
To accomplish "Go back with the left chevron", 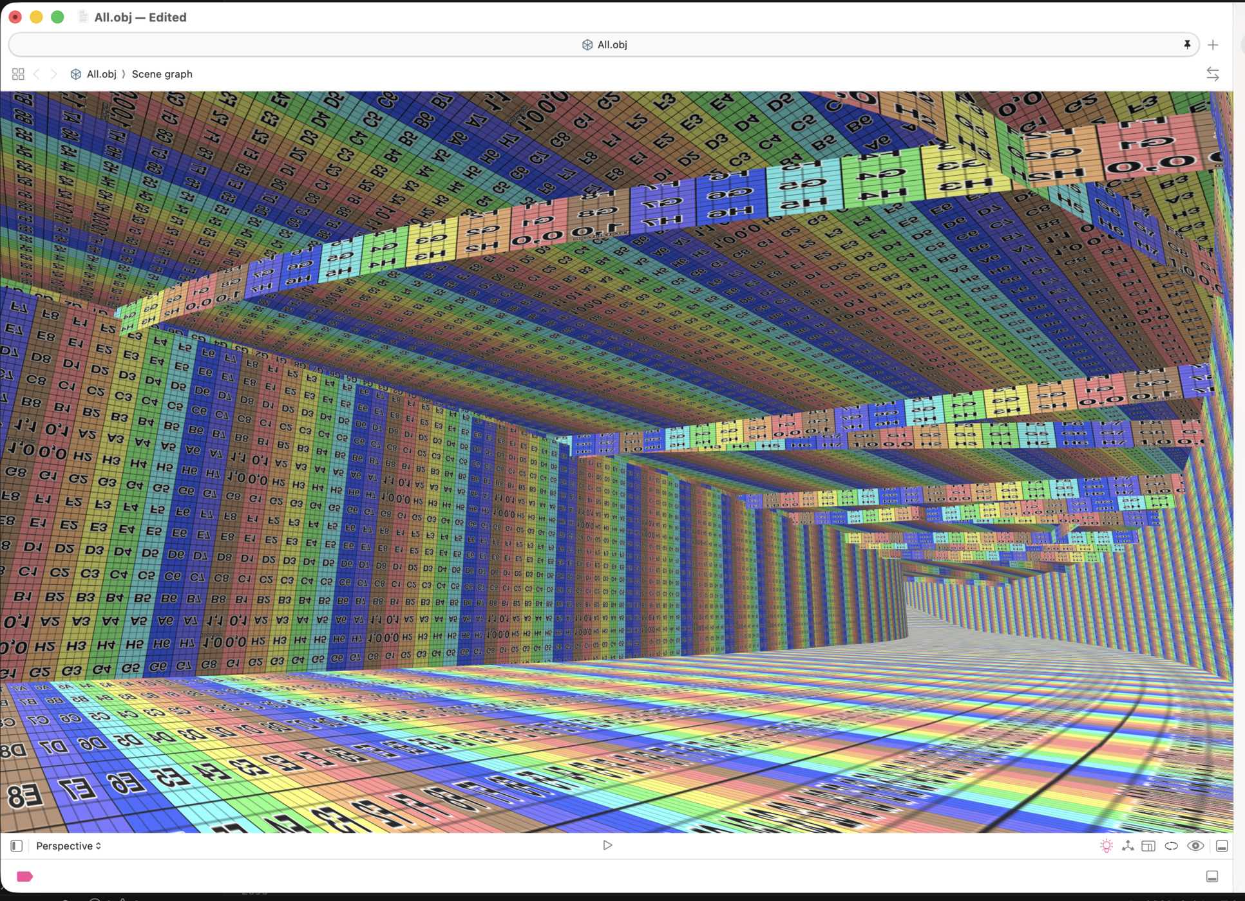I will click(x=37, y=74).
